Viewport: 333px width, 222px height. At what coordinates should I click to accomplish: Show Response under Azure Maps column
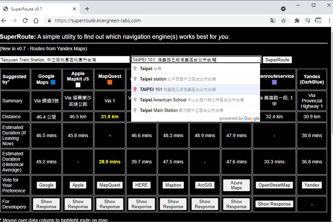236,204
